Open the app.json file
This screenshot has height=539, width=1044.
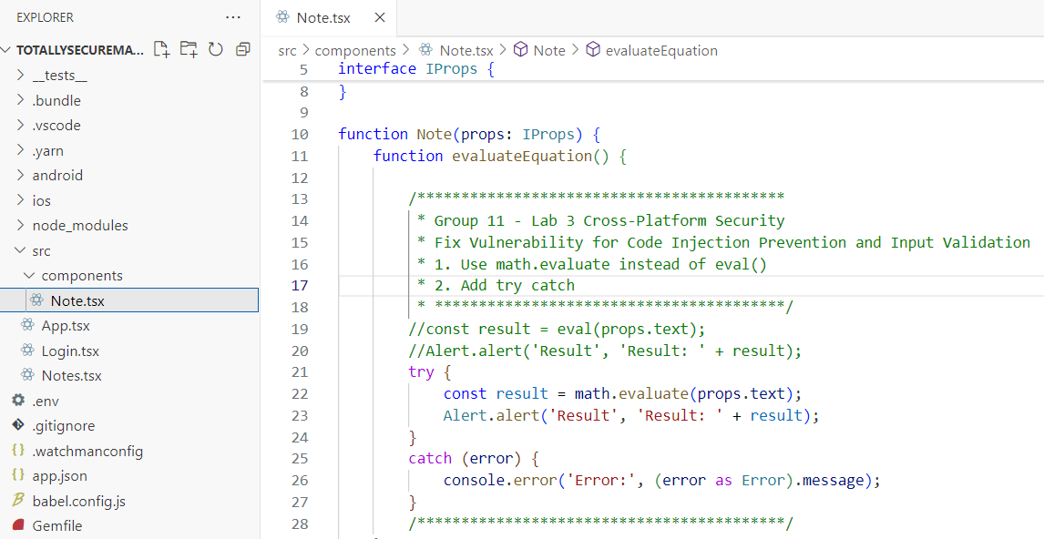tap(59, 476)
